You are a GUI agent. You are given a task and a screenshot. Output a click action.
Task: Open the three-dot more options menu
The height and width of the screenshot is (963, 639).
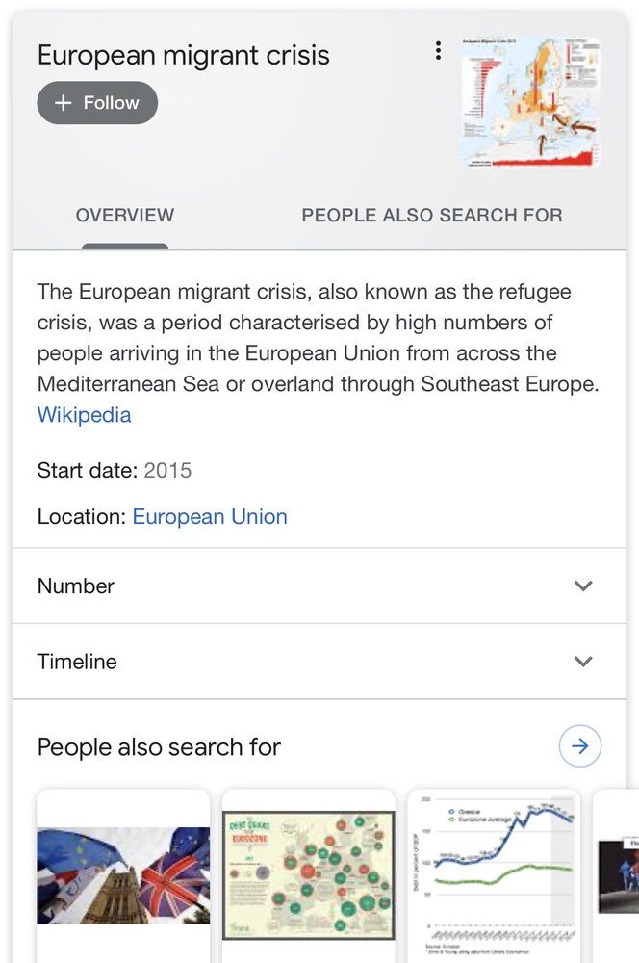[x=438, y=50]
